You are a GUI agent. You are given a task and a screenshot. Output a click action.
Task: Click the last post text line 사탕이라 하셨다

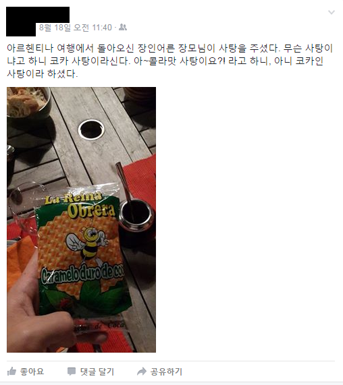[x=43, y=73]
